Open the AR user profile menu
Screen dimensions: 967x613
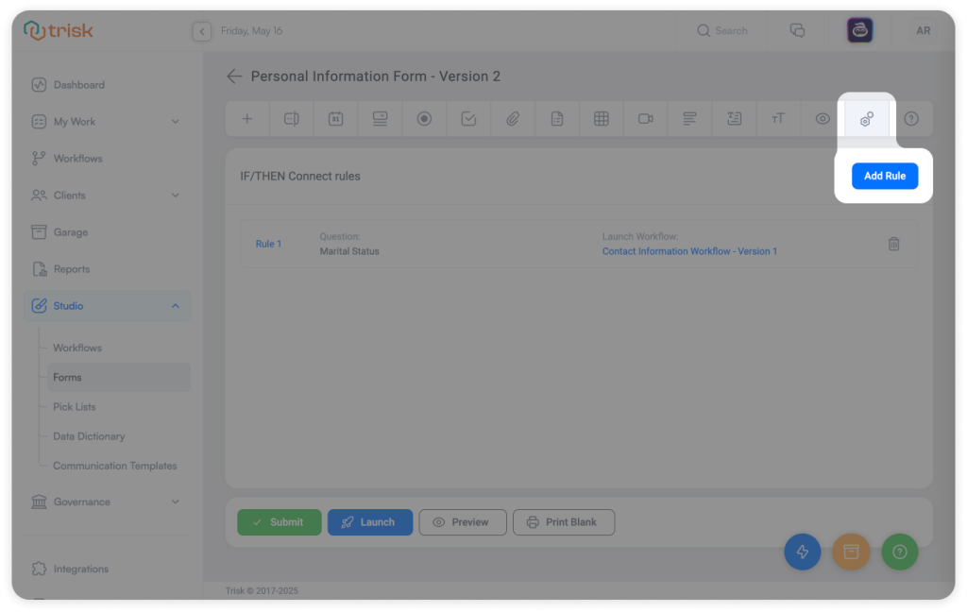(924, 30)
